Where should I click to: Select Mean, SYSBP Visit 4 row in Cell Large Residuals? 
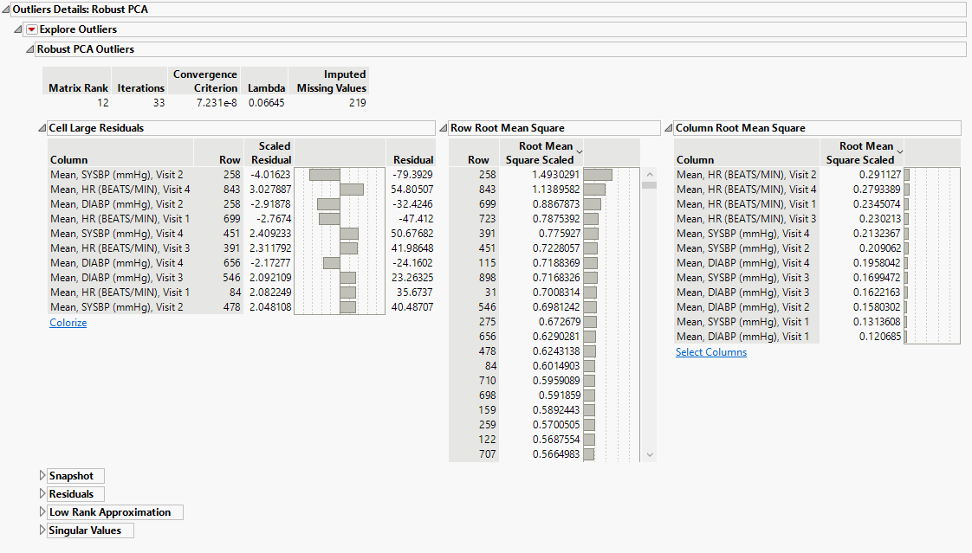pyautogui.click(x=117, y=234)
